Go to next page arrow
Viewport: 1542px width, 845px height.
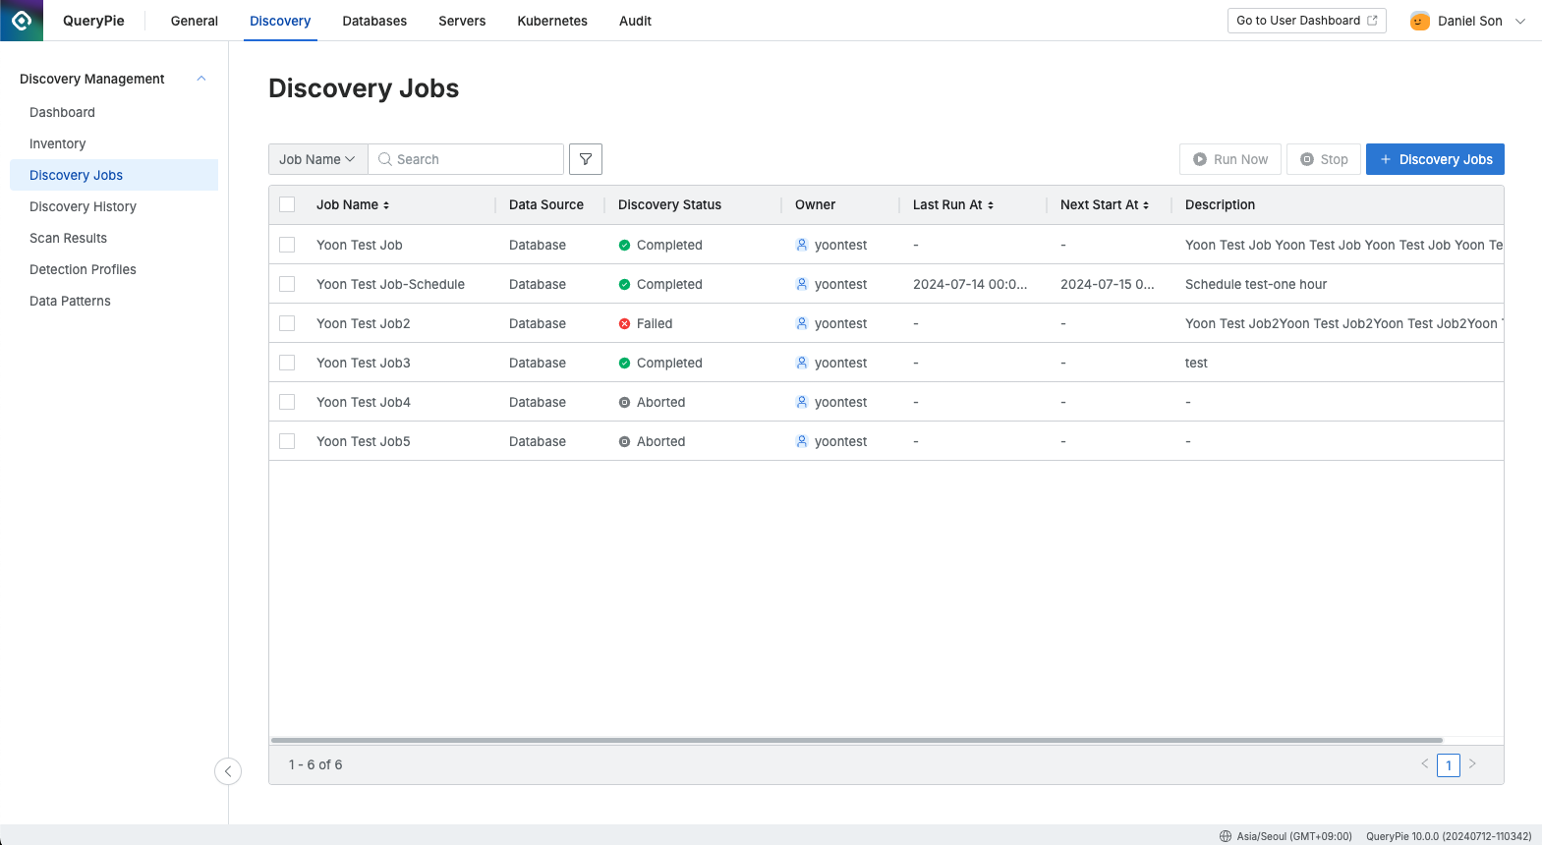[x=1472, y=763]
